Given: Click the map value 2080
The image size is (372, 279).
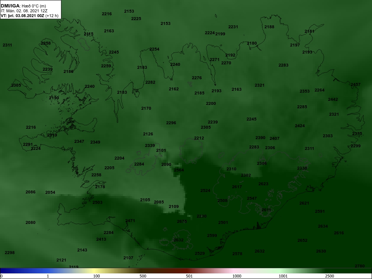Looking at the screenshot, I should point(31,222).
